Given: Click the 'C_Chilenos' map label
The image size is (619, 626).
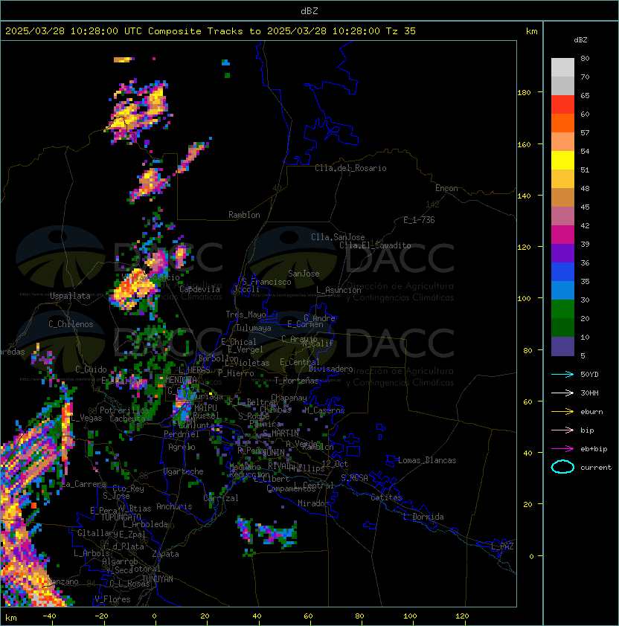Looking at the screenshot, I should (x=71, y=324).
